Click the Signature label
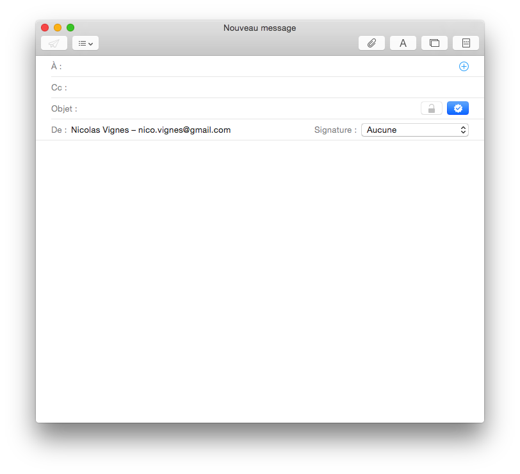This screenshot has width=520, height=474. [336, 130]
